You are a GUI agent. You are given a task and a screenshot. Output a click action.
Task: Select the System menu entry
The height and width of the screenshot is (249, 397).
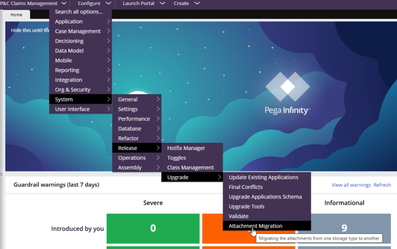[x=81, y=100]
